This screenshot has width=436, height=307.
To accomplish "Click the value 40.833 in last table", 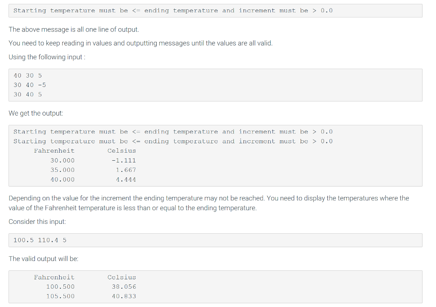I will tap(124, 296).
